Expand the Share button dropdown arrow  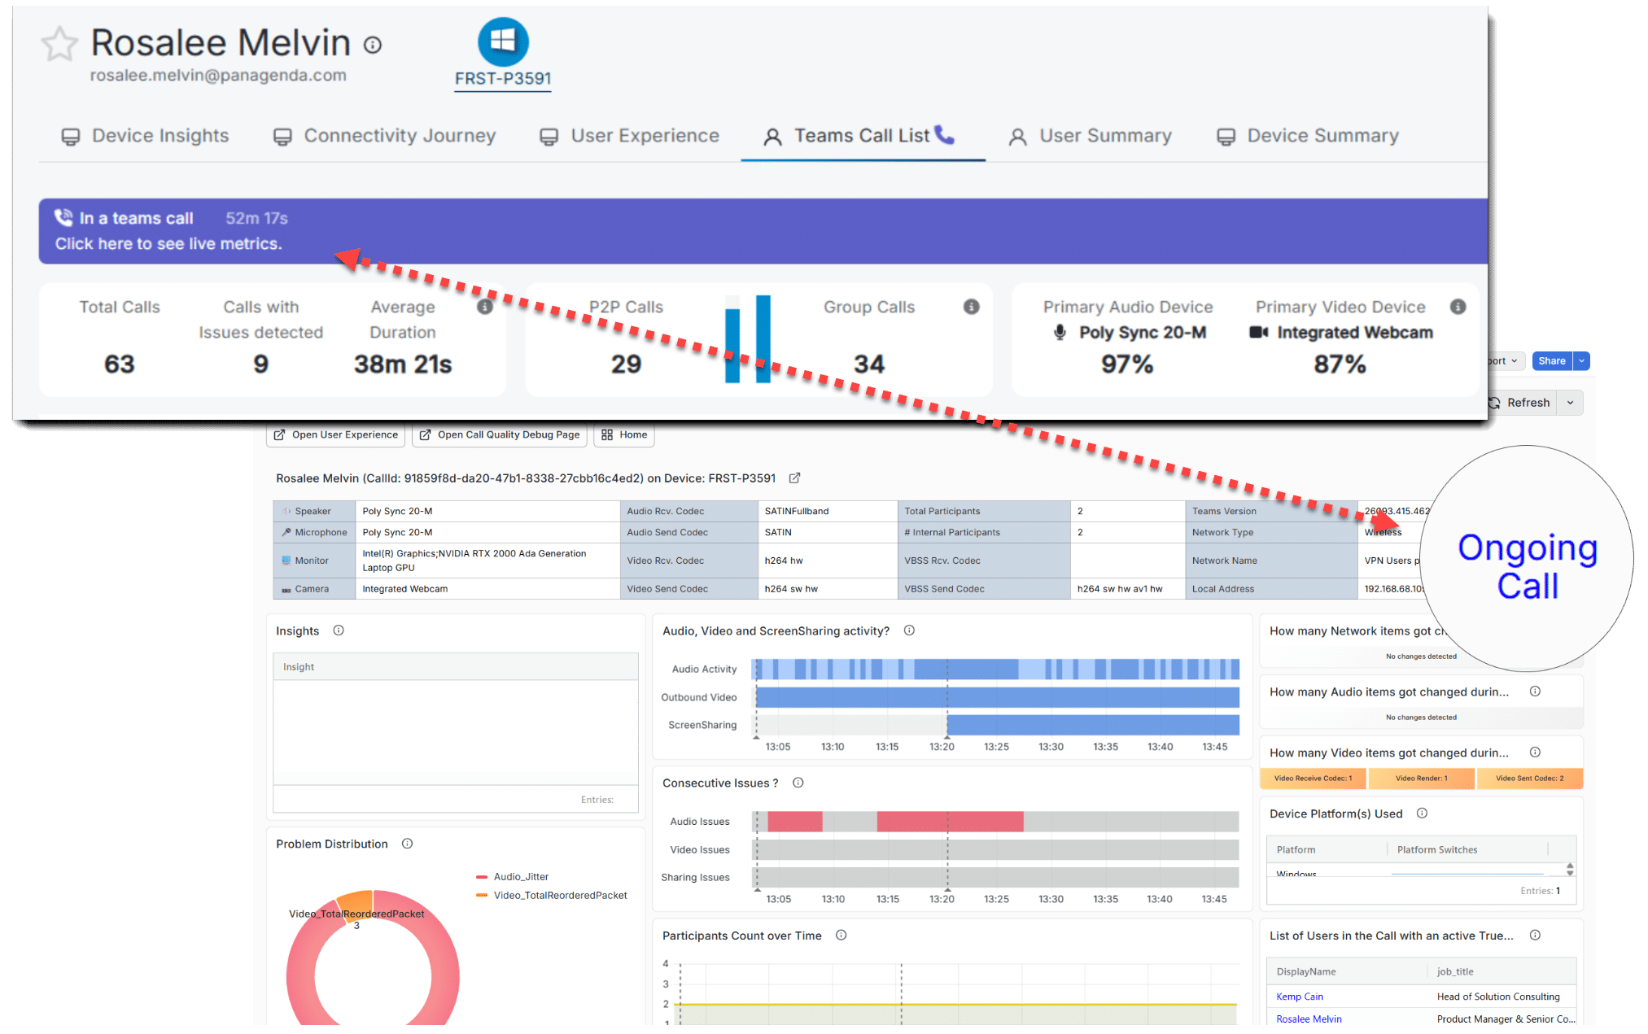(1581, 360)
